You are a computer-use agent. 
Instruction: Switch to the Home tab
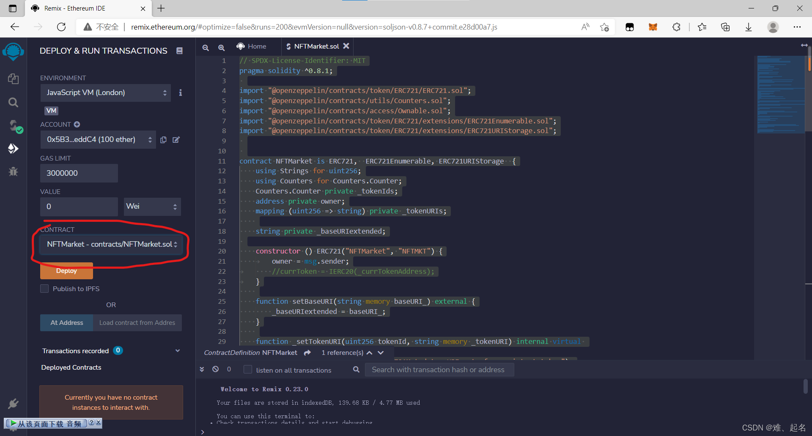[x=252, y=46]
